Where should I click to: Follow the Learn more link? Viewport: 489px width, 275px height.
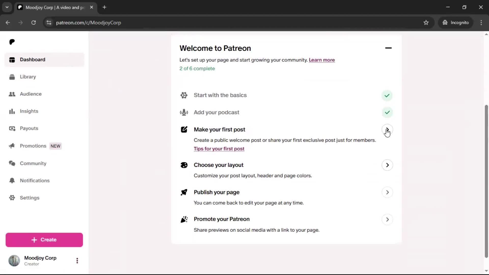pos(322,60)
